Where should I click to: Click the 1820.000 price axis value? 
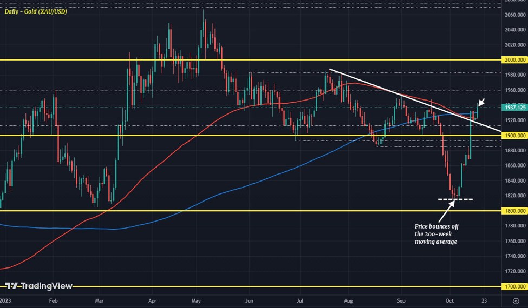click(x=515, y=196)
